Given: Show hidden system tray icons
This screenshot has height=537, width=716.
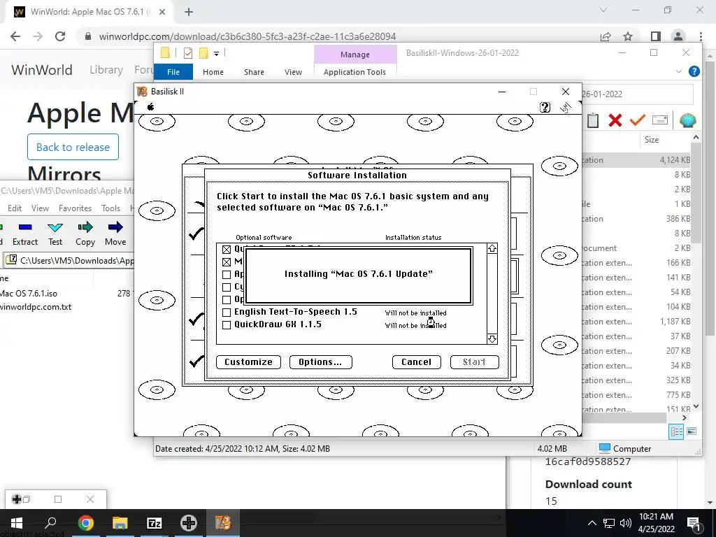Looking at the screenshot, I should coord(592,523).
